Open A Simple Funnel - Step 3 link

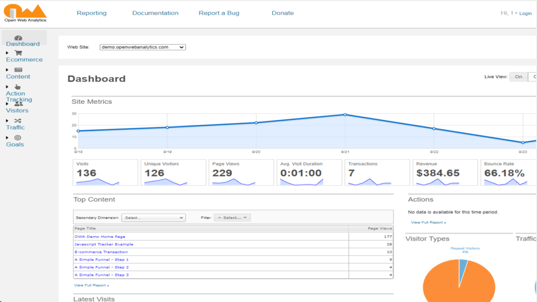coord(101,275)
